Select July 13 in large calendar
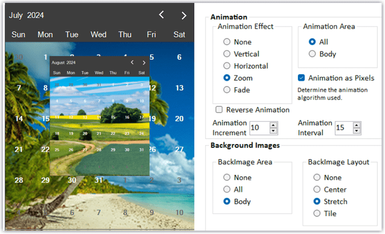Image resolution: width=385 pixels, height=234 pixels. click(179, 88)
